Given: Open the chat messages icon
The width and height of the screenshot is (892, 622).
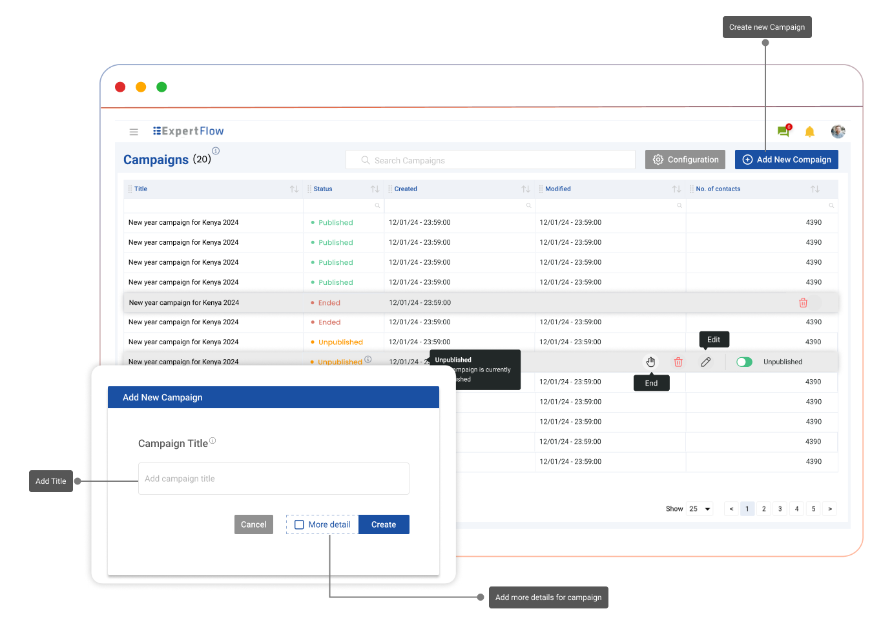Looking at the screenshot, I should point(783,132).
